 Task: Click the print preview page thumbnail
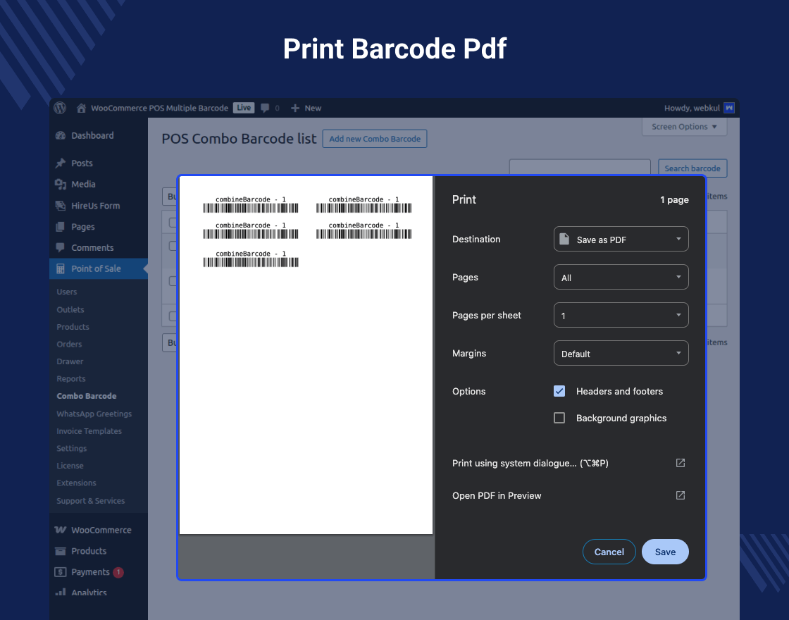(x=306, y=355)
